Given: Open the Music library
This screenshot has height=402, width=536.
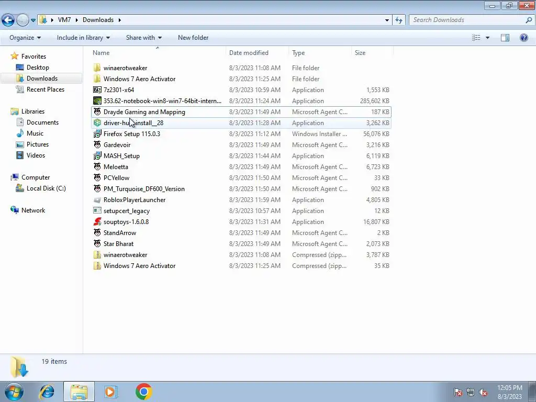Looking at the screenshot, I should tap(35, 133).
